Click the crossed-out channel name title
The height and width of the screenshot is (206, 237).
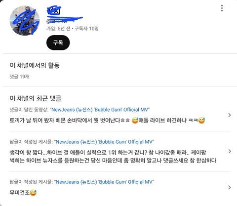pyautogui.click(x=54, y=11)
